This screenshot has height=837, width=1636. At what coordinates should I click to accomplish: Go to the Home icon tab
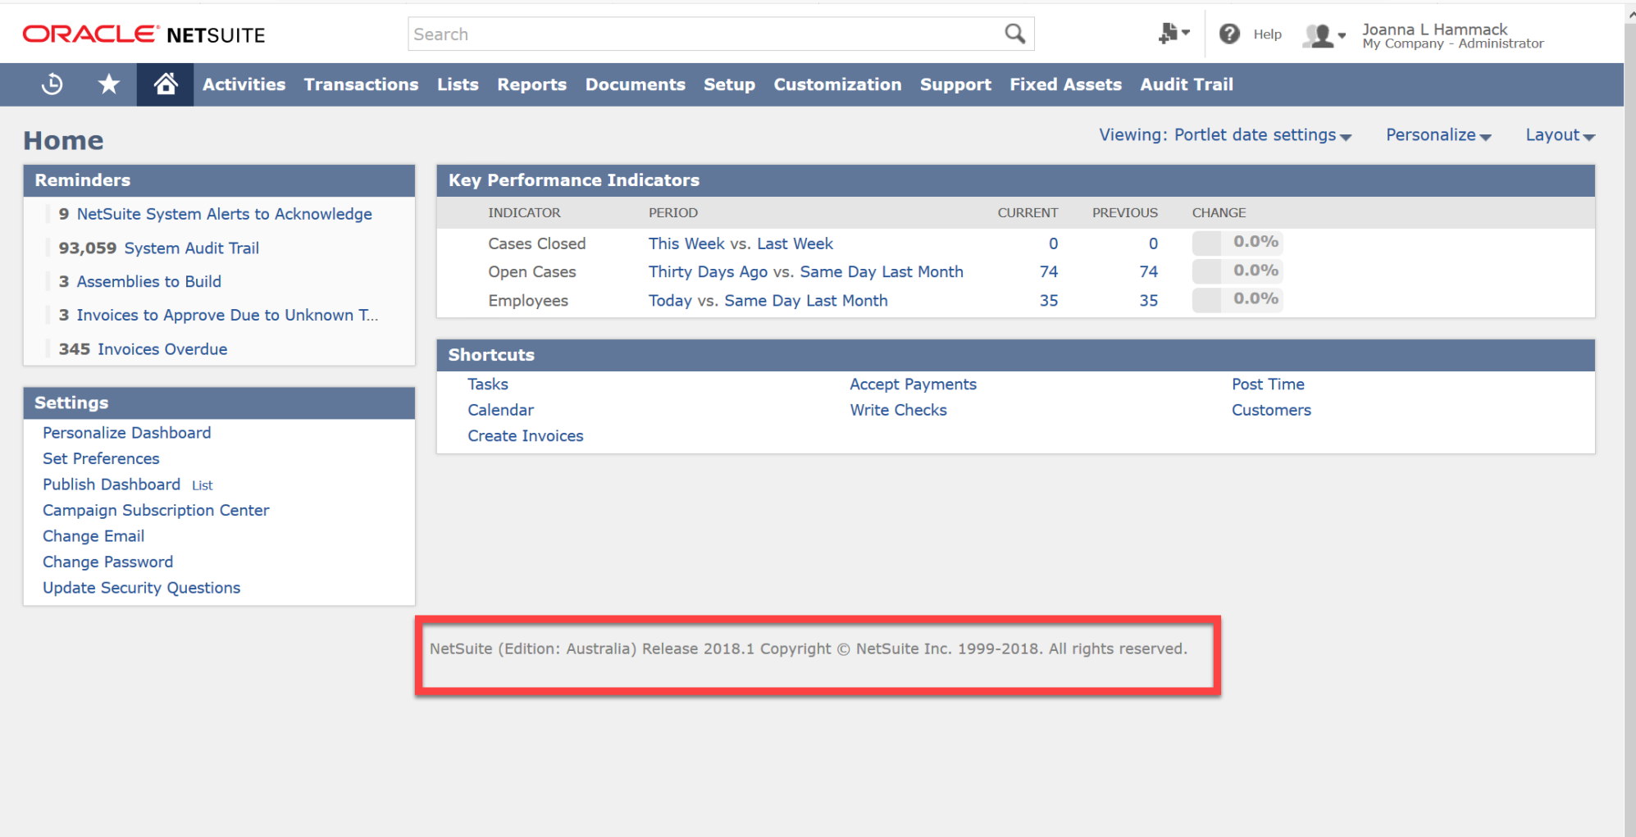click(165, 84)
